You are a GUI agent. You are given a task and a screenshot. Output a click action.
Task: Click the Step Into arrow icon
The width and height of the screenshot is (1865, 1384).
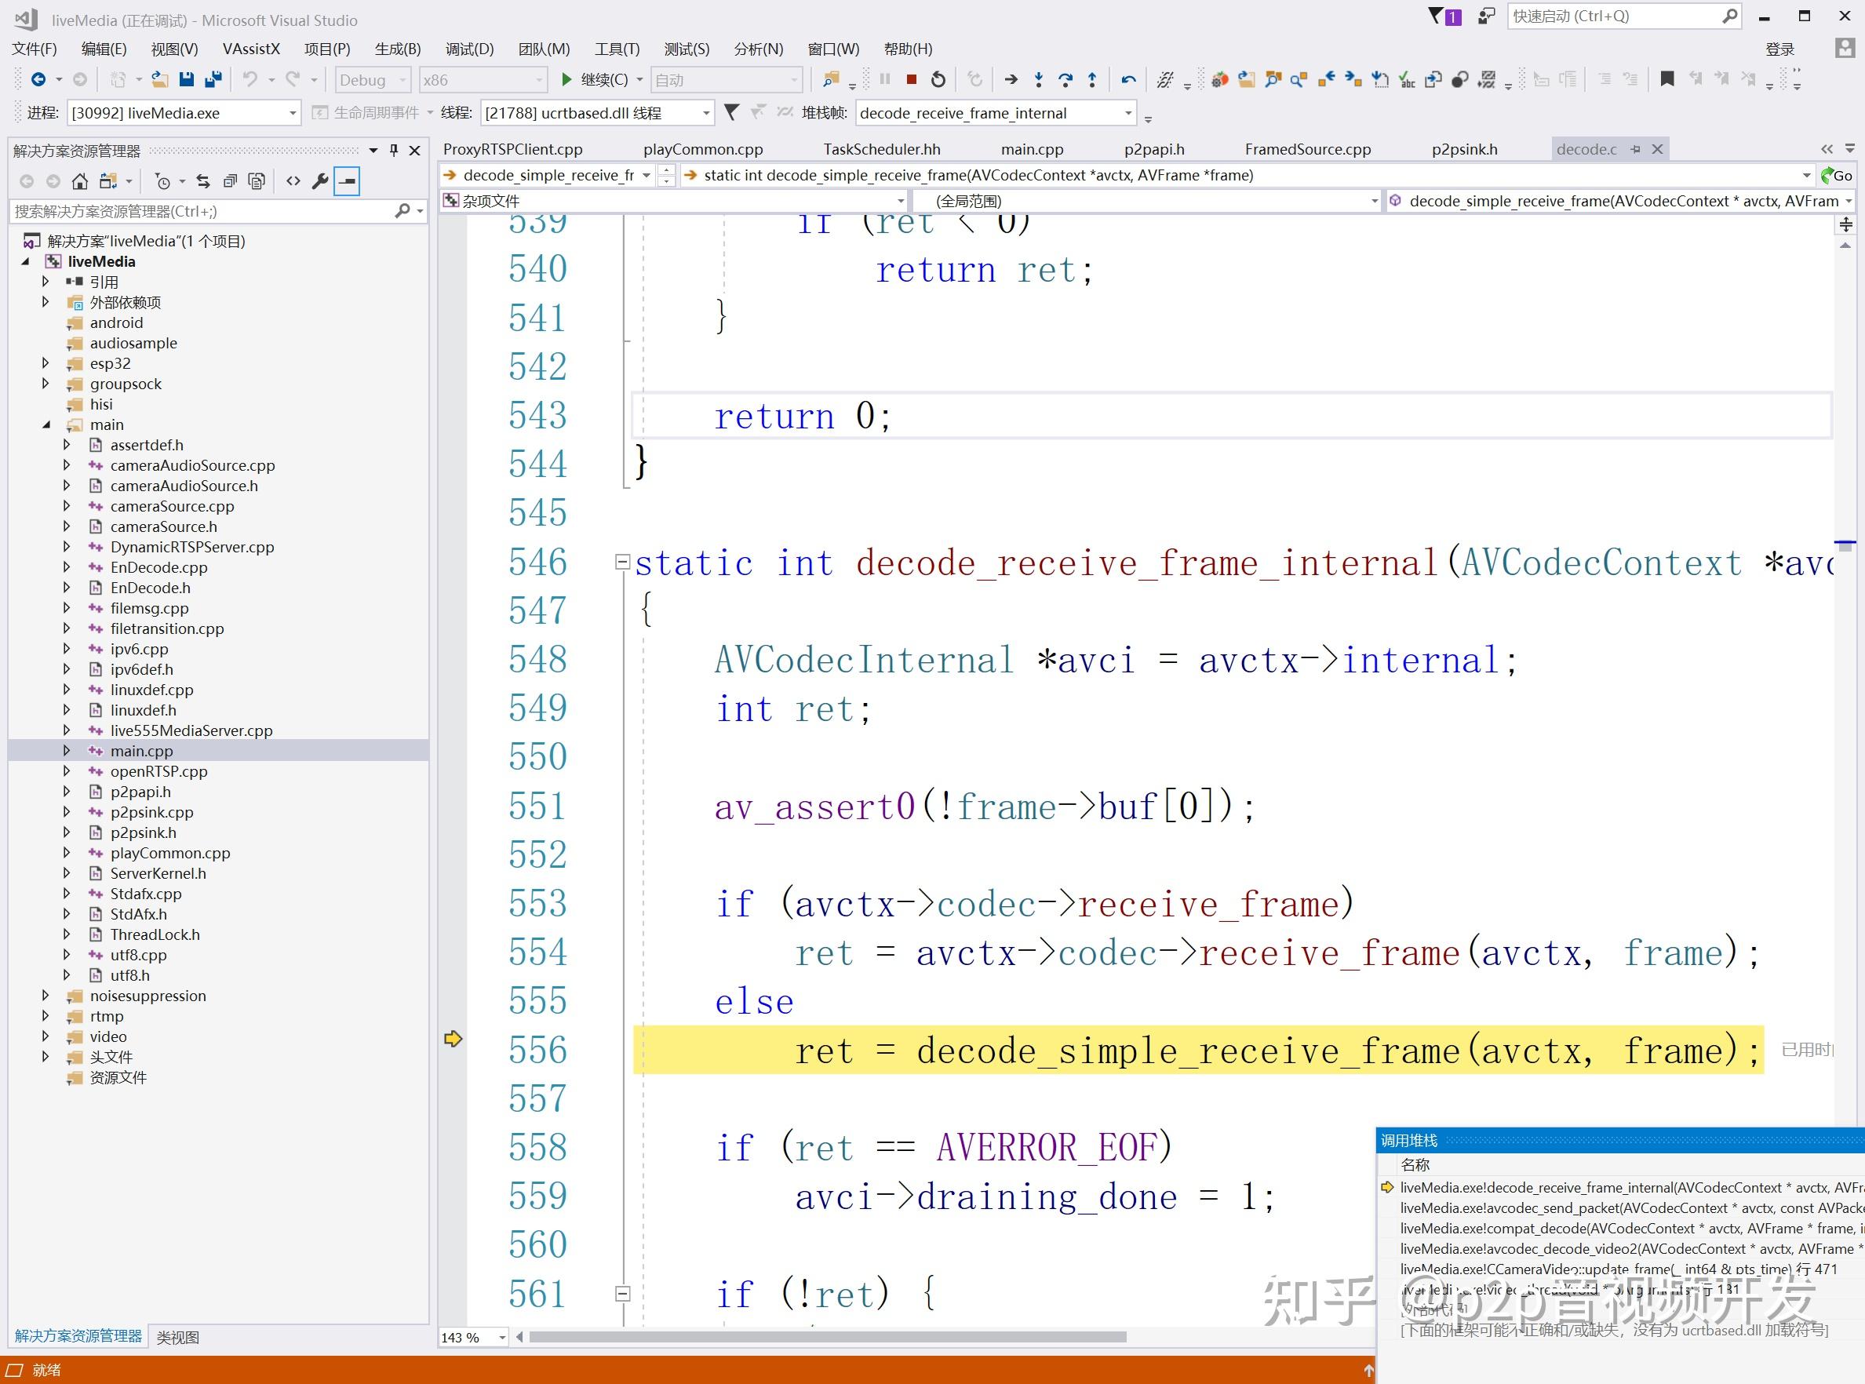1038,79
